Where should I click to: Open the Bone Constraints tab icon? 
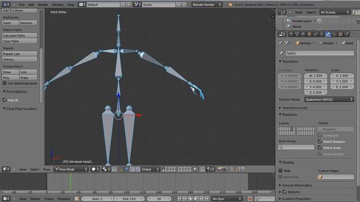[x=334, y=34]
